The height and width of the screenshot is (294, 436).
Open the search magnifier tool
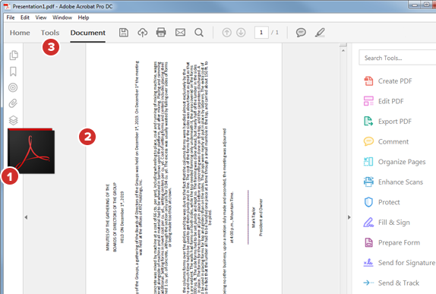[x=199, y=33]
